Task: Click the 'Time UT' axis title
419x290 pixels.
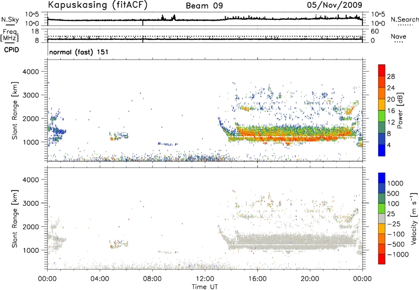Action: (x=205, y=287)
